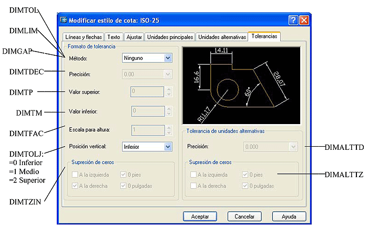Click the Escala para altura input field

tap(148, 130)
